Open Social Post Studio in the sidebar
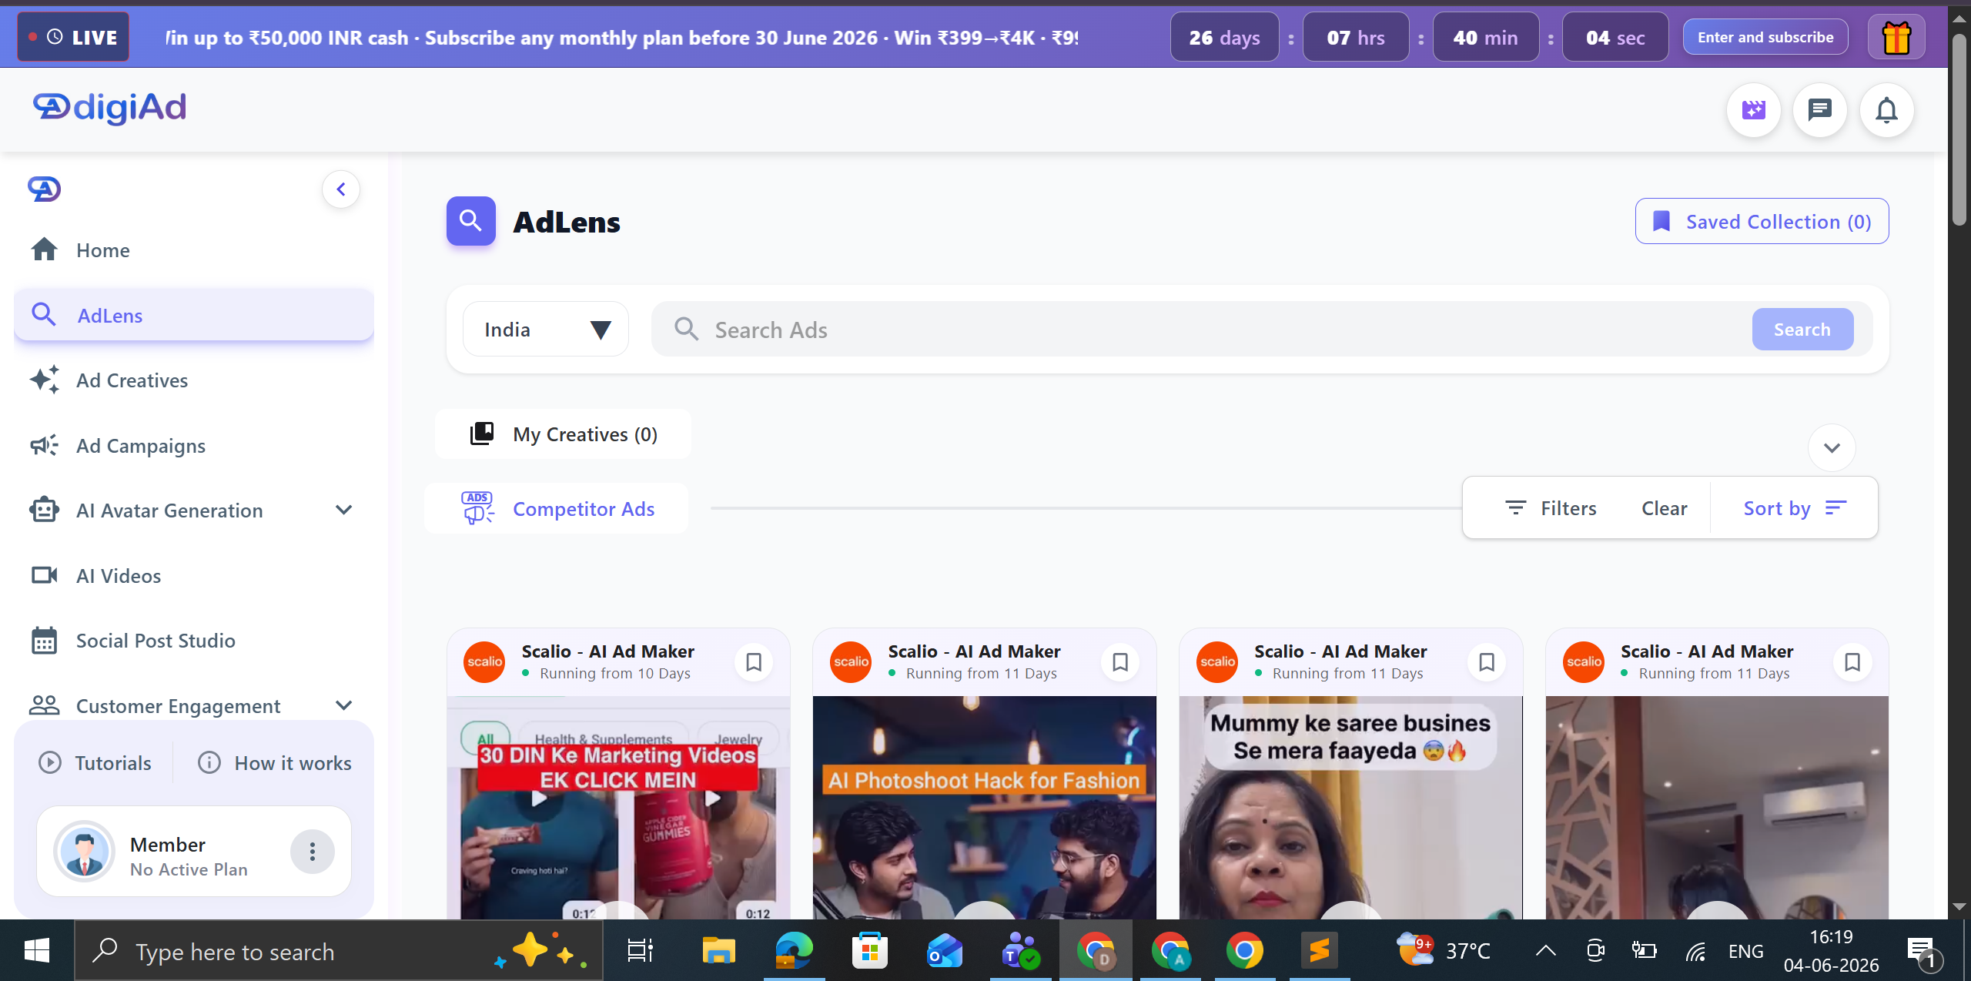This screenshot has height=981, width=1971. [194, 641]
